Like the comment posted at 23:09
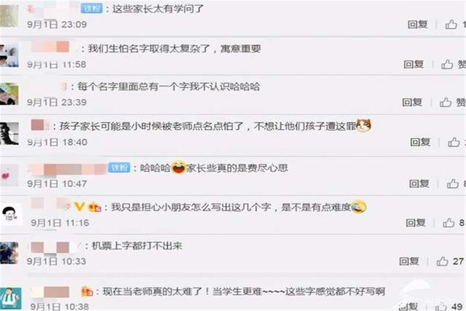Image resolution: width=466 pixels, height=311 pixels. [451, 24]
